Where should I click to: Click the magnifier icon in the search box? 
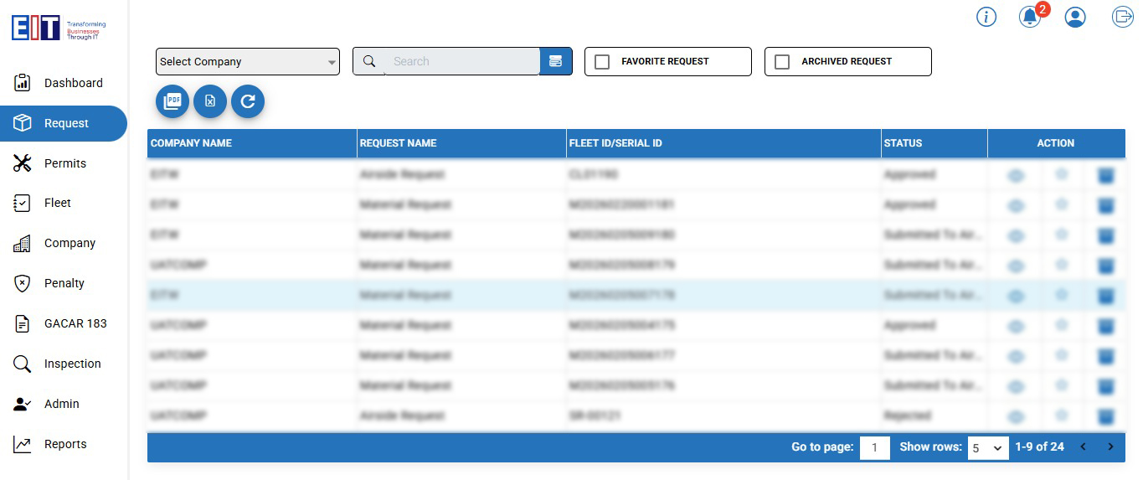(369, 61)
